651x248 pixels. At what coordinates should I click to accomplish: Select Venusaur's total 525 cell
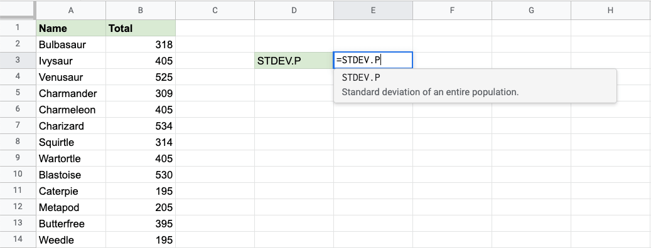[141, 77]
